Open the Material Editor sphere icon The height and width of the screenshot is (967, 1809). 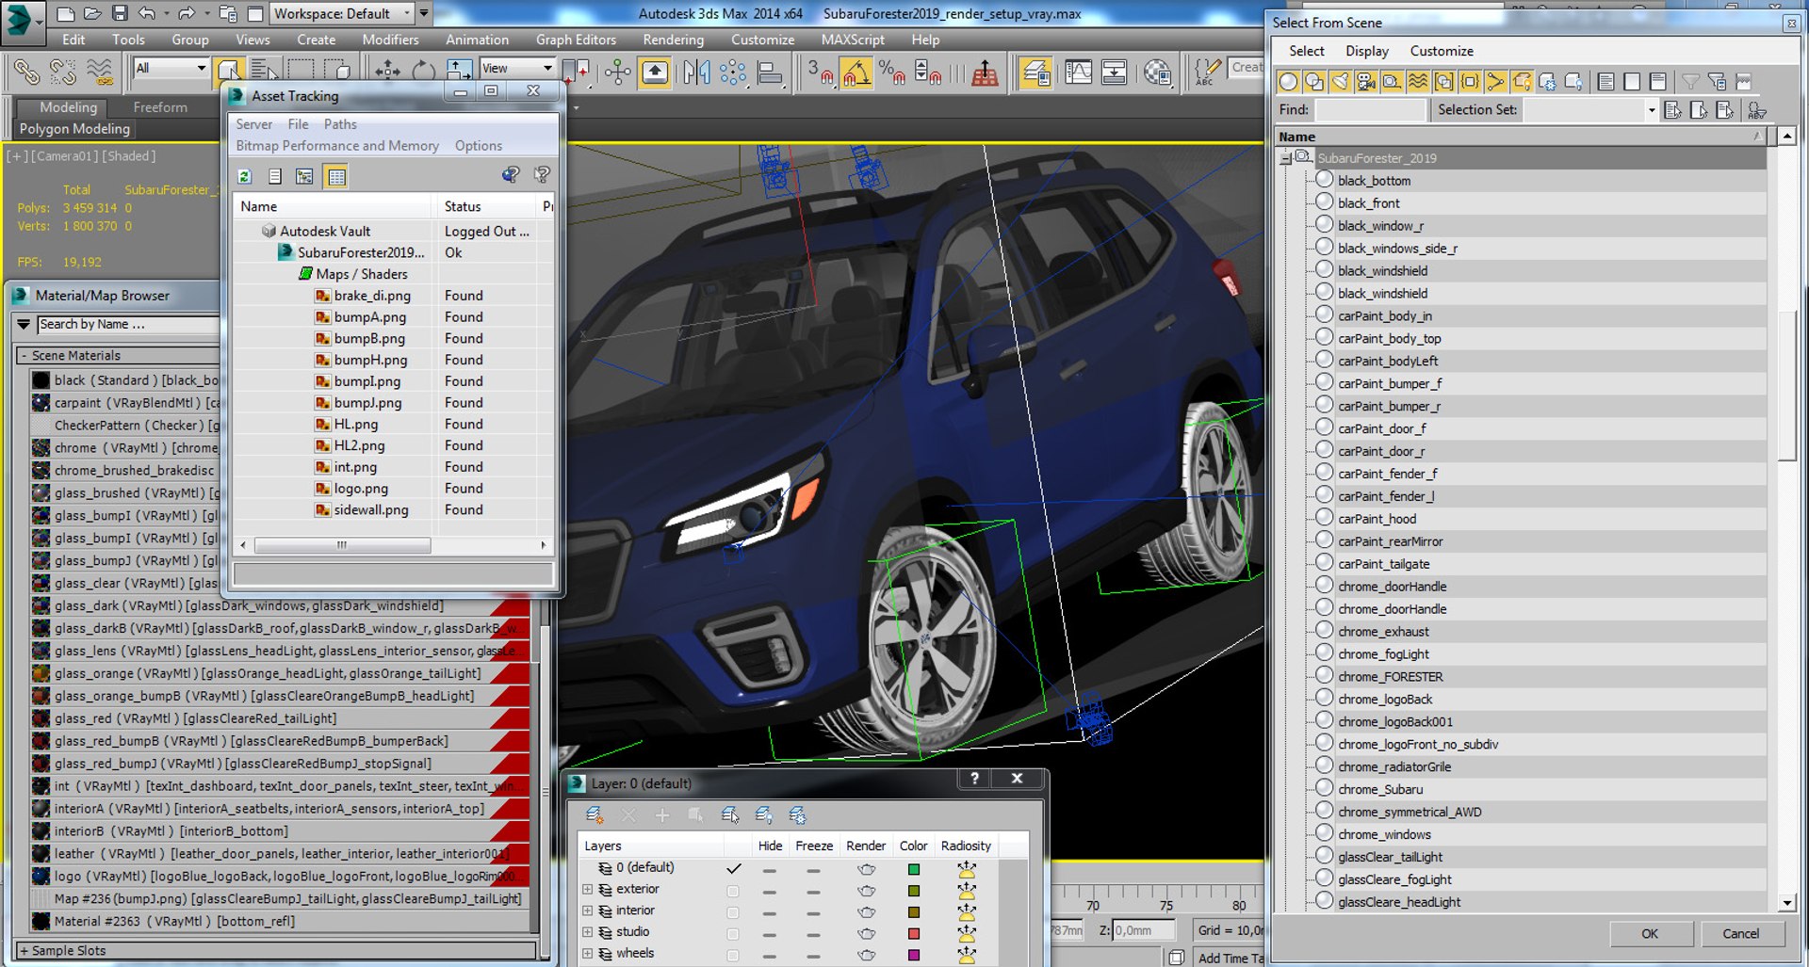(1157, 72)
